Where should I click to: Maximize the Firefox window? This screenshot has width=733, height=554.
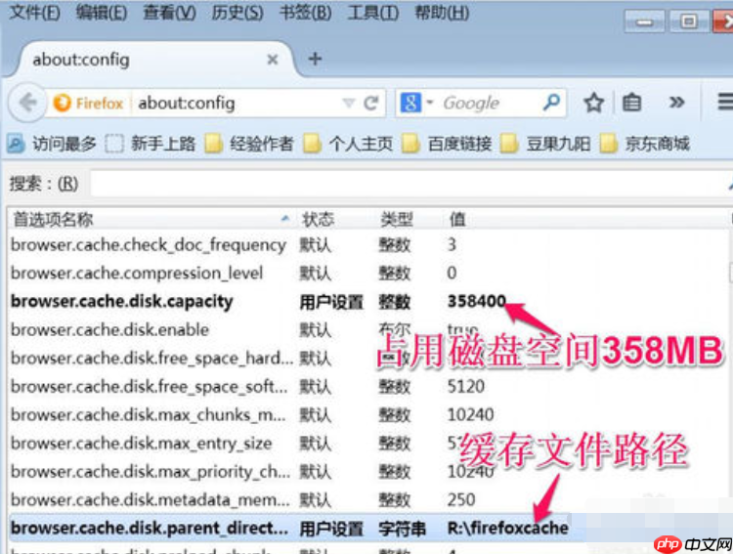click(x=688, y=21)
